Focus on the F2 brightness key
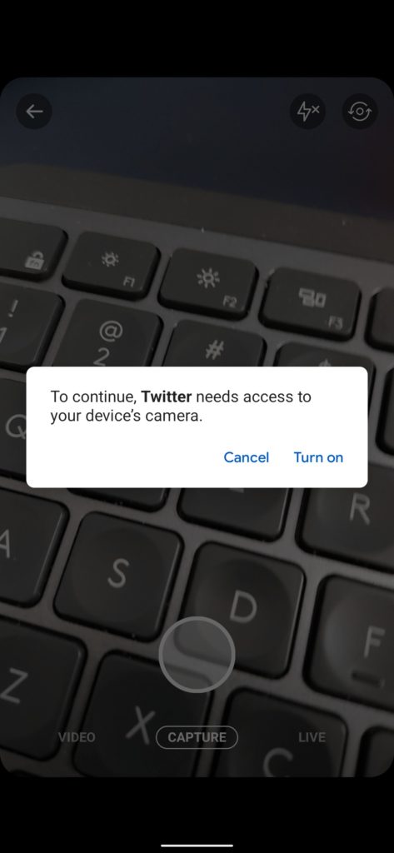This screenshot has width=394, height=853. pos(209,284)
